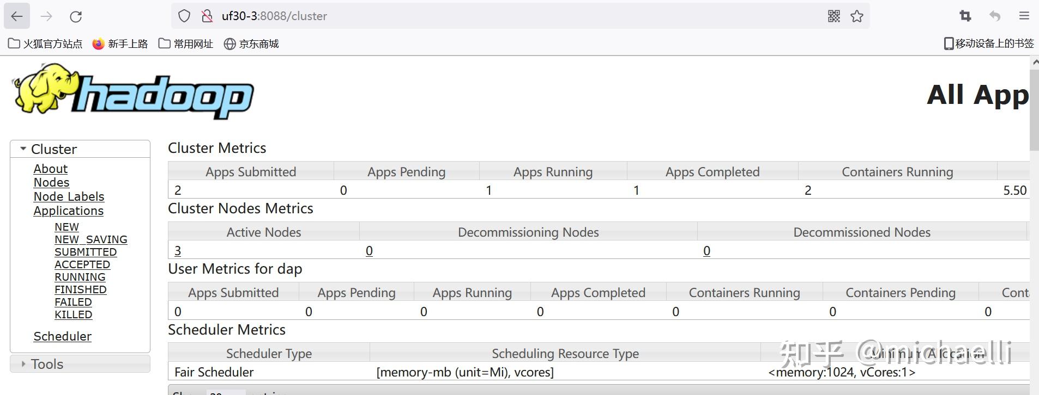
Task: Open the 常用网址 bookmarks folder
Action: pyautogui.click(x=186, y=44)
